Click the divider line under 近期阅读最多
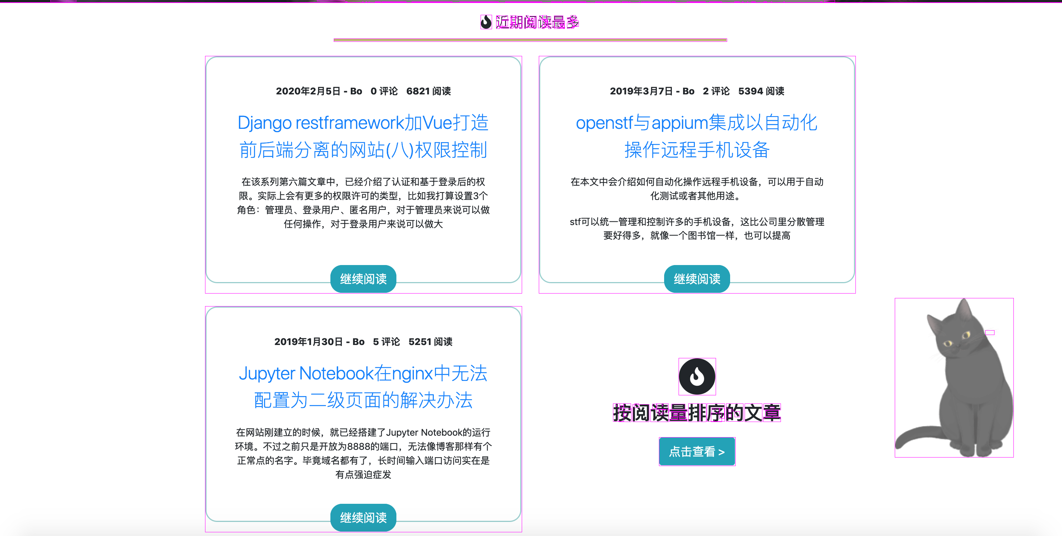Viewport: 1062px width, 536px height. (530, 40)
